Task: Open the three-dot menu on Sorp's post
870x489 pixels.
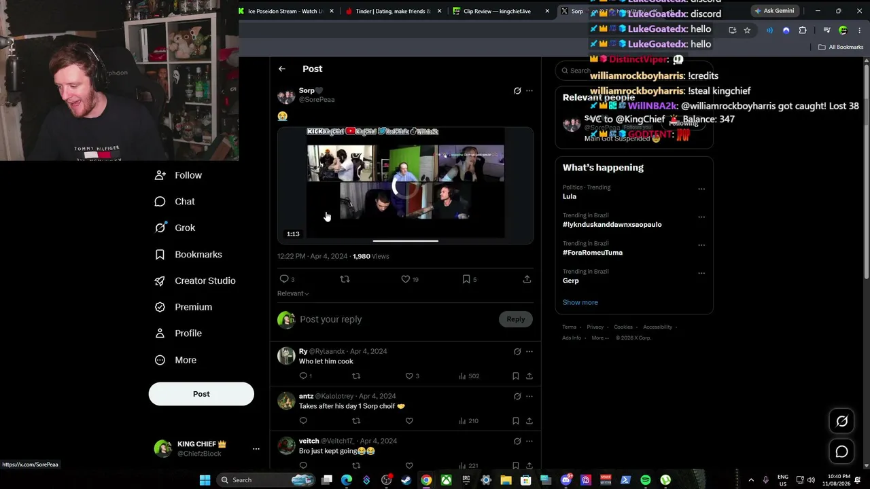Action: (x=529, y=90)
